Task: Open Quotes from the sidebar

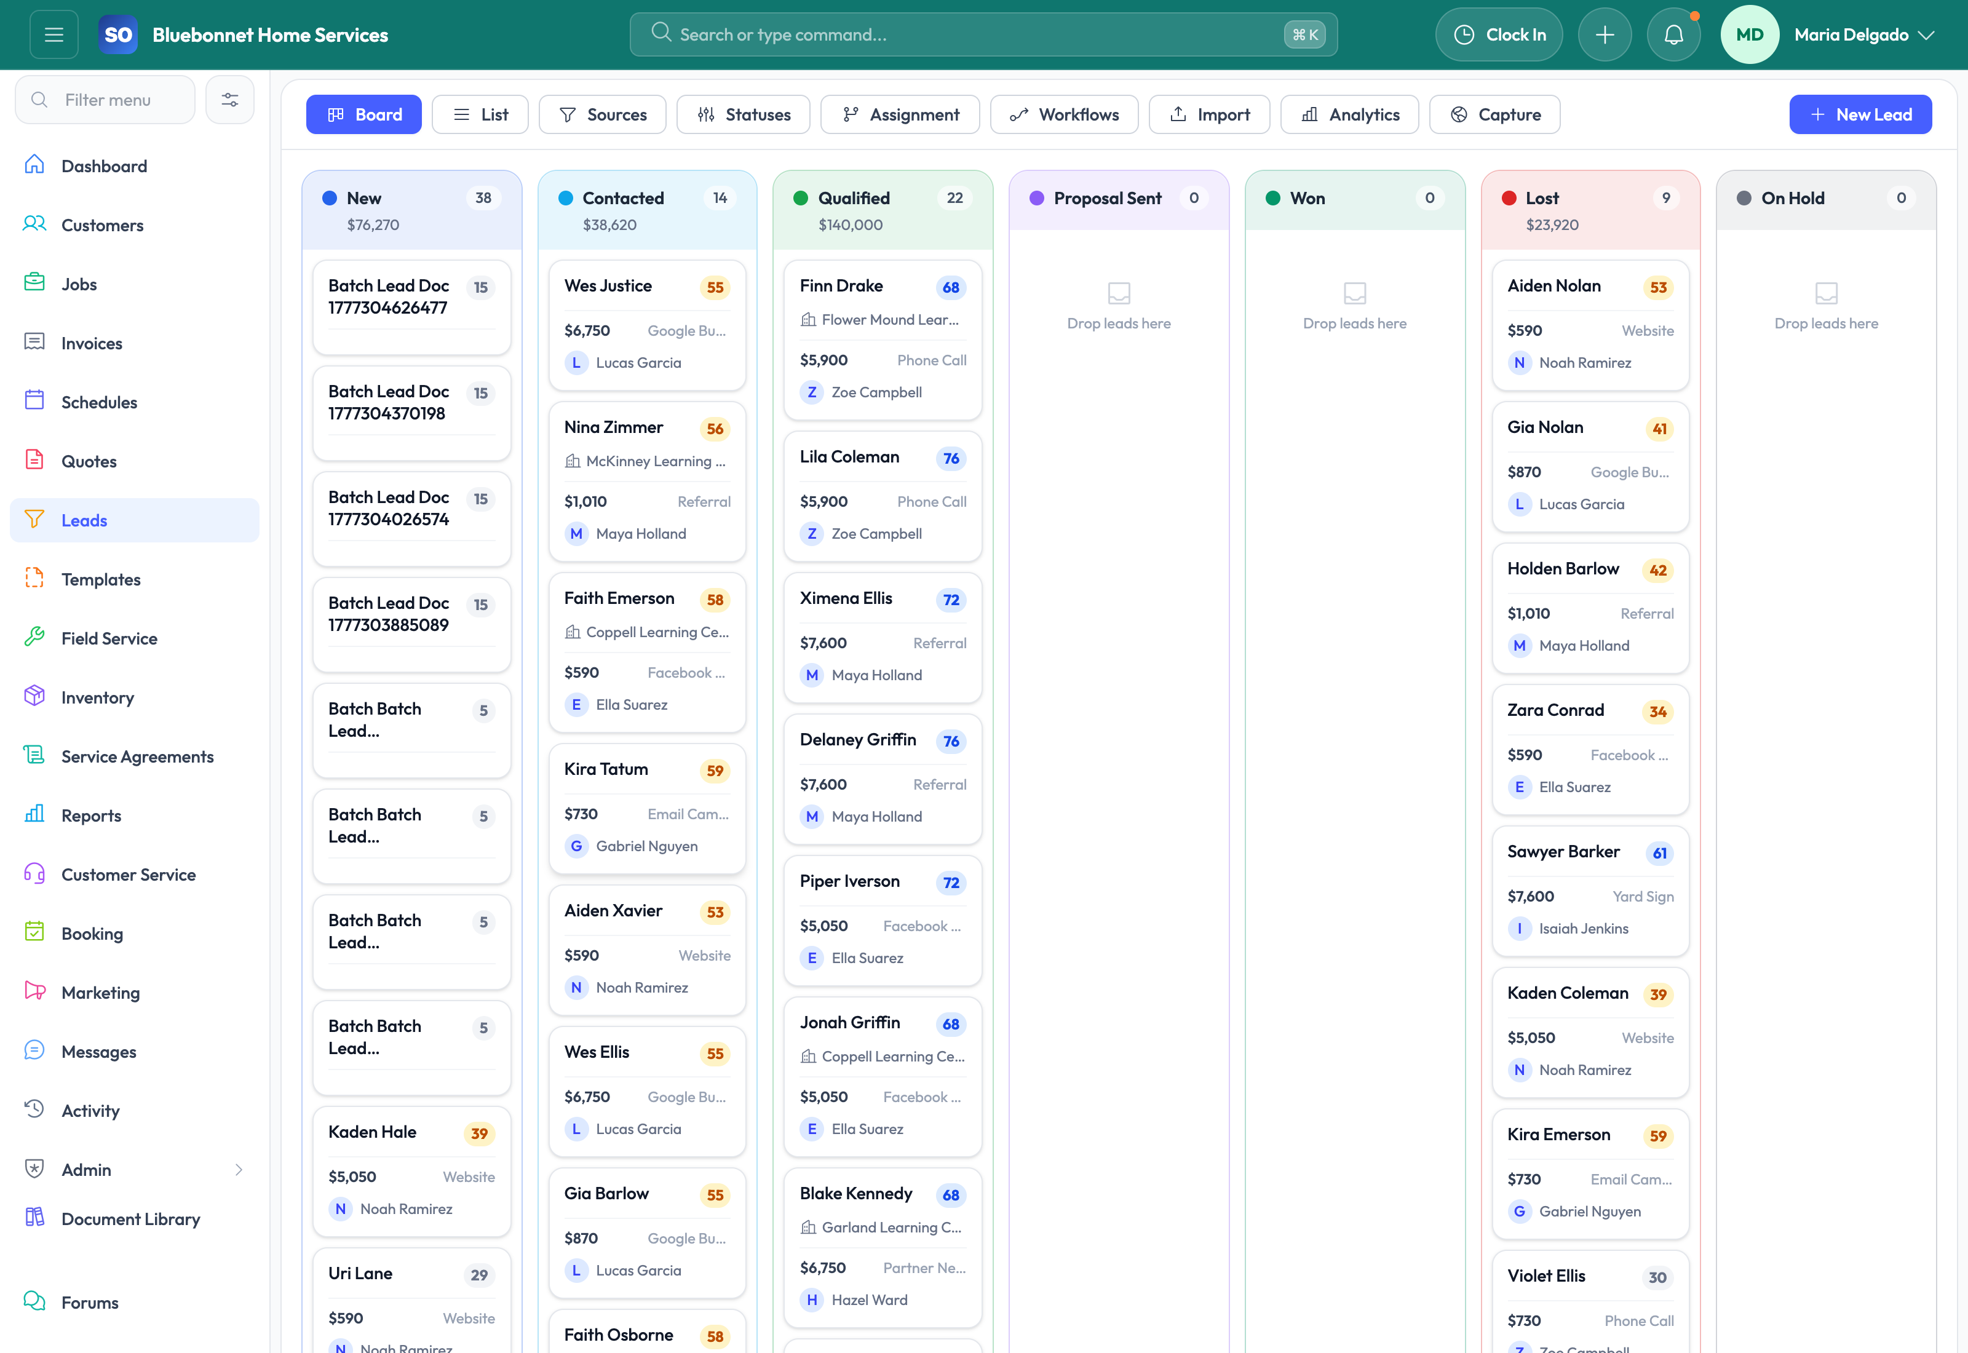Action: click(x=135, y=461)
